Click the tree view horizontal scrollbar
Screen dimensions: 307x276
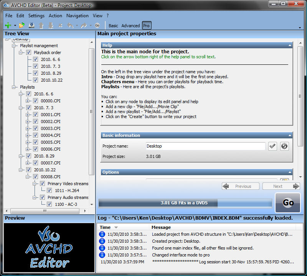click(45, 211)
